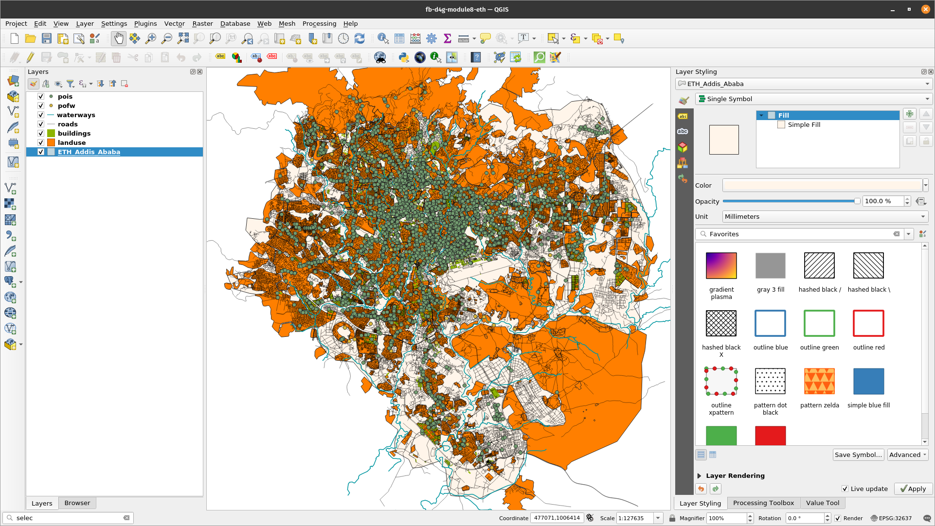Open the Millimeters unit dropdown
This screenshot has width=935, height=526.
(x=825, y=217)
